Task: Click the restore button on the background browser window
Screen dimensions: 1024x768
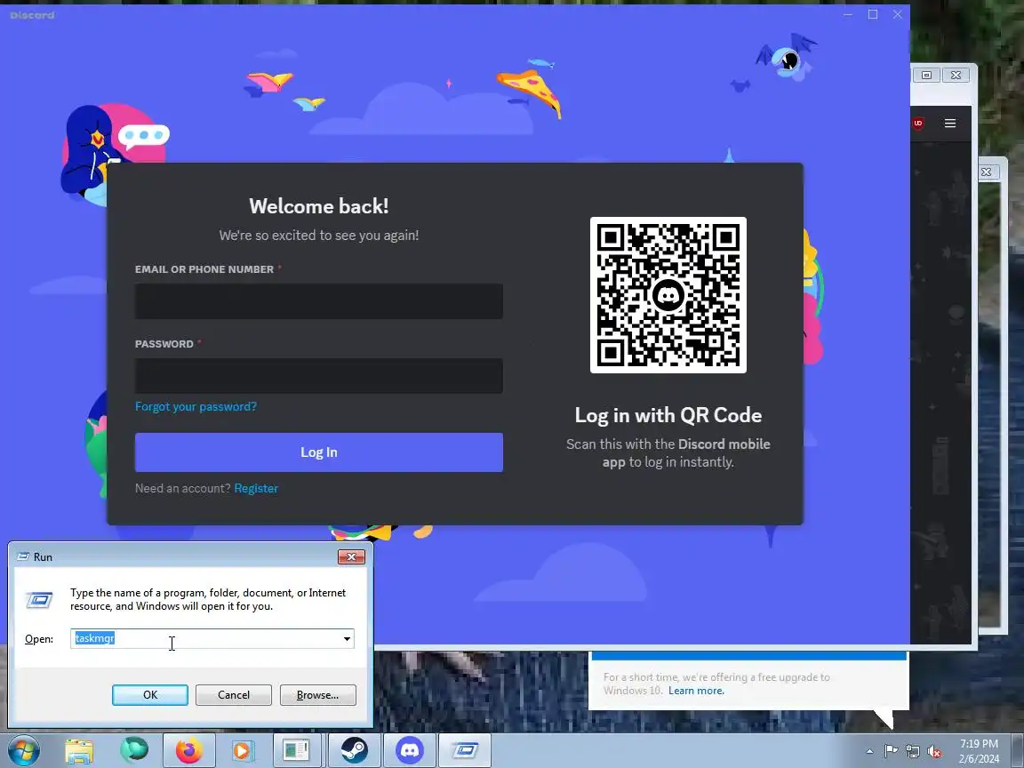Action: (x=927, y=75)
